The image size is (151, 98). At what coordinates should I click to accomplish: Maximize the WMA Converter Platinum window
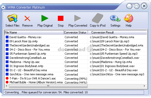tap(137, 6)
